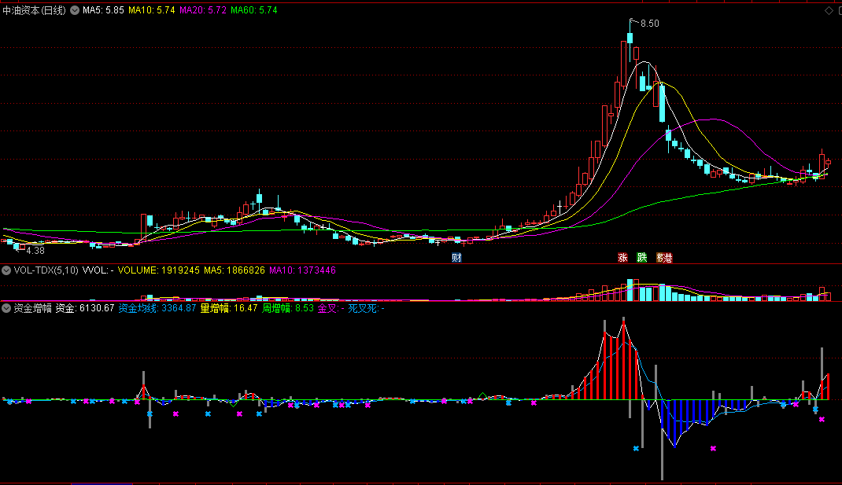Click the VOLUME: 1919245 value
Screen dimensions: 842x485
pyautogui.click(x=158, y=270)
